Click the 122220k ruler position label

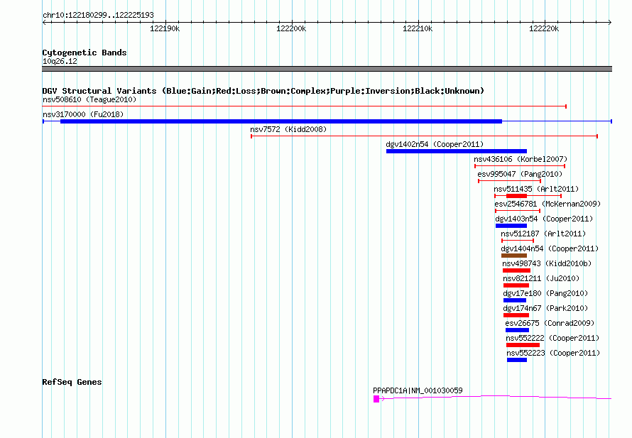coord(544,28)
